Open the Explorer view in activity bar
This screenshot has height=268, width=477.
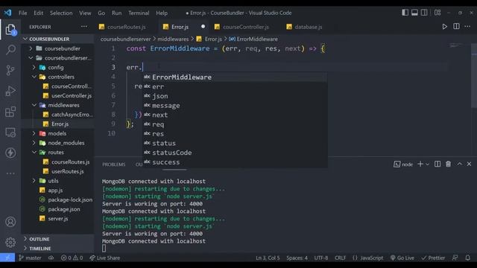click(x=10, y=30)
